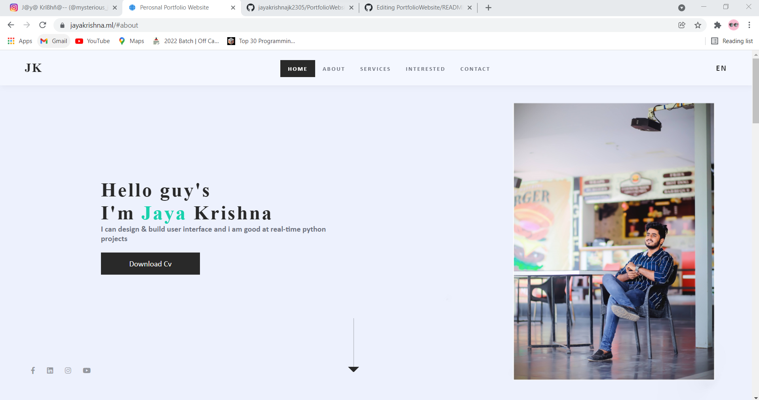Switch to jayakrishnajk2305 GitHub repo tab
759x400 pixels.
(300, 8)
